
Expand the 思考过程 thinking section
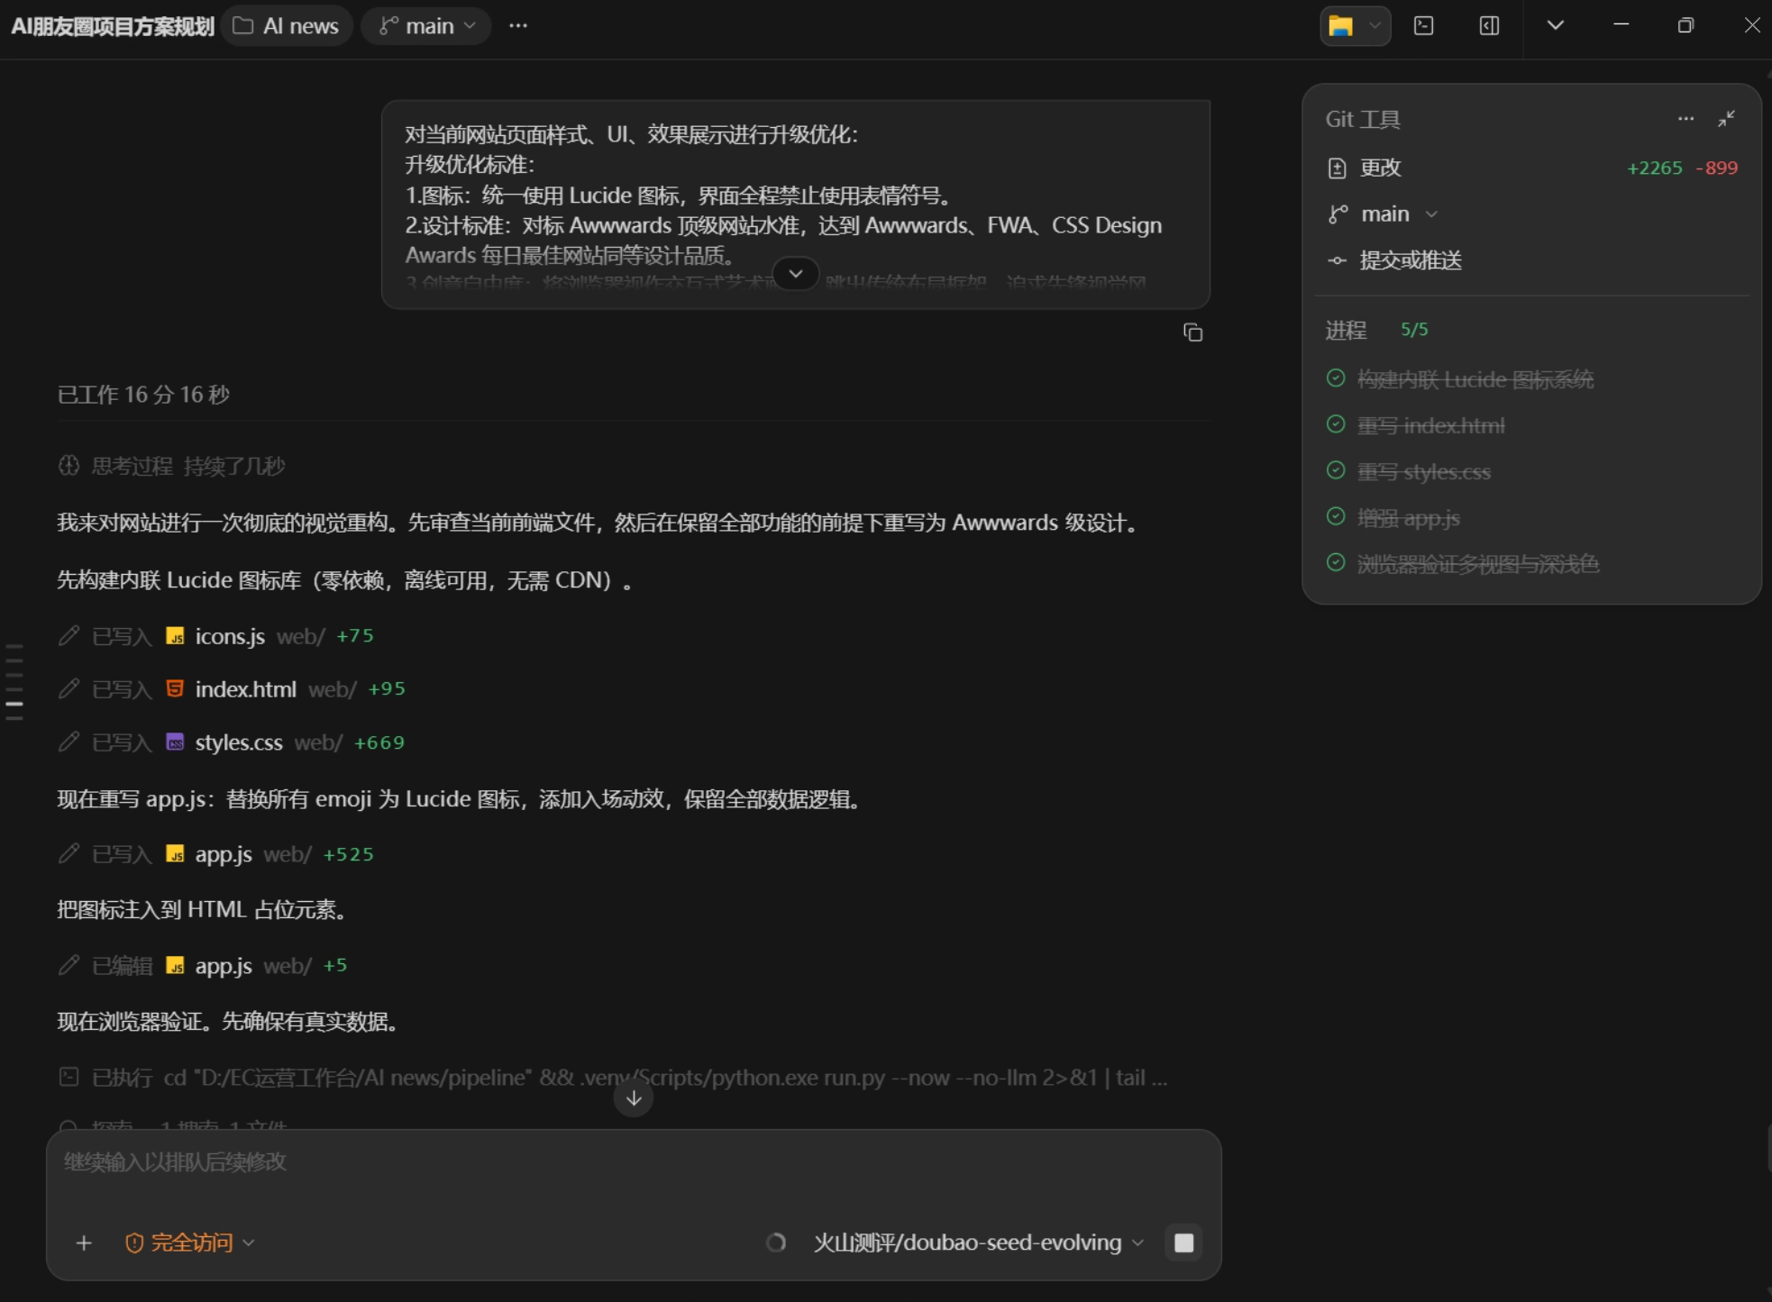point(171,466)
